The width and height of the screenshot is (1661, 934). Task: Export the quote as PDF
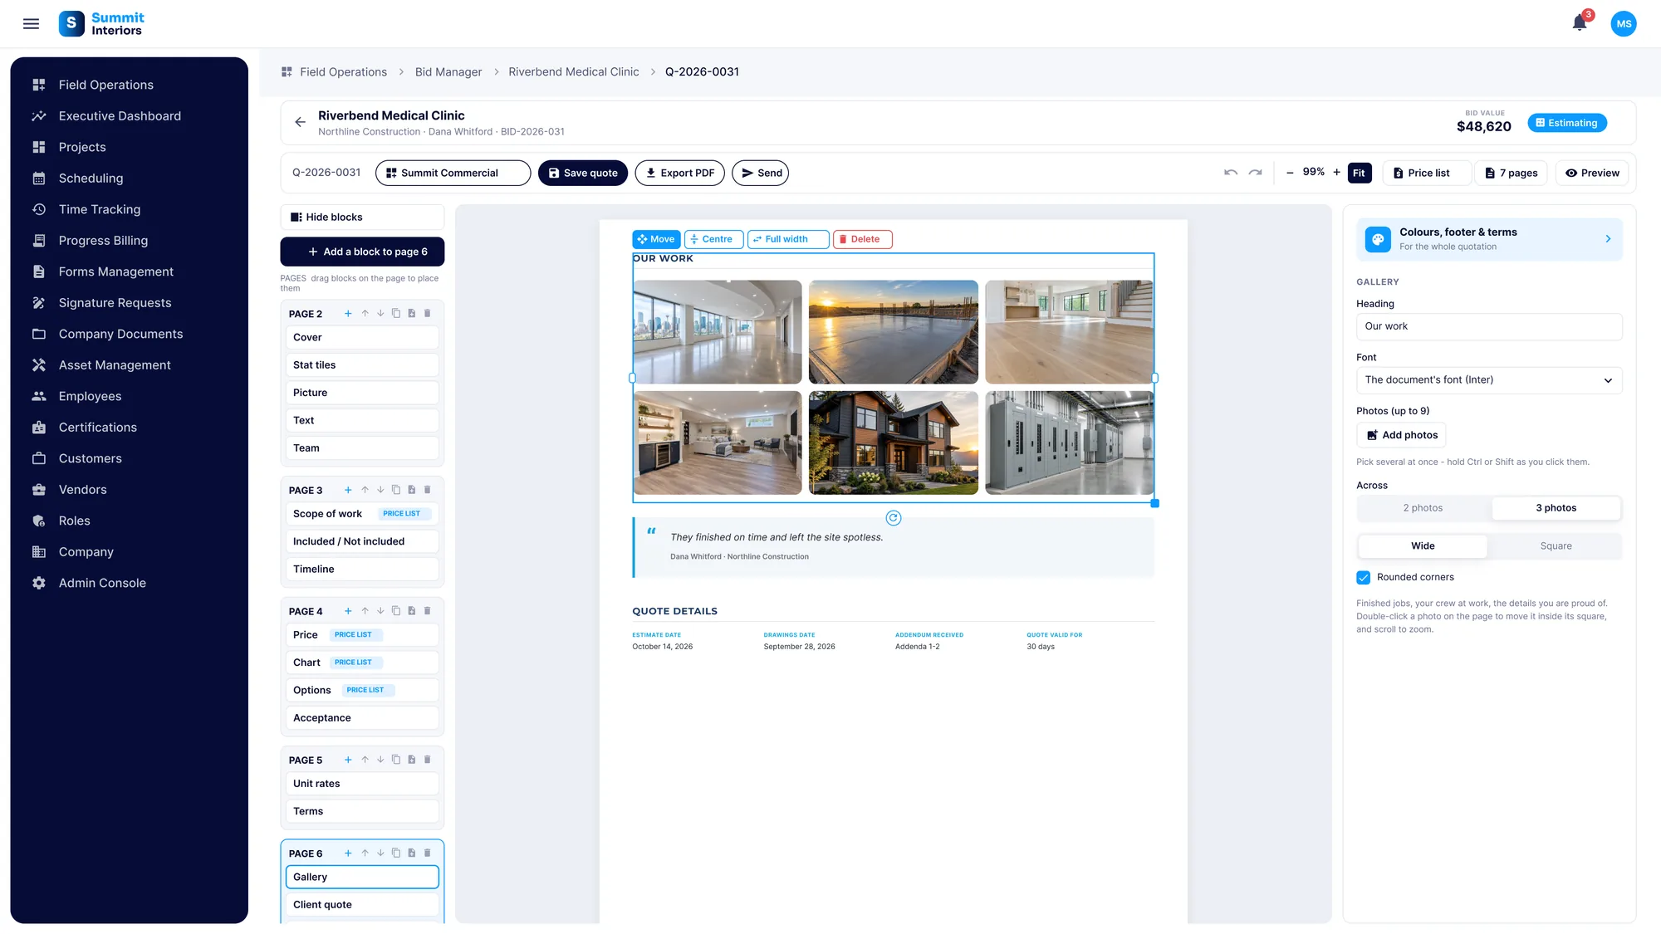coord(679,173)
